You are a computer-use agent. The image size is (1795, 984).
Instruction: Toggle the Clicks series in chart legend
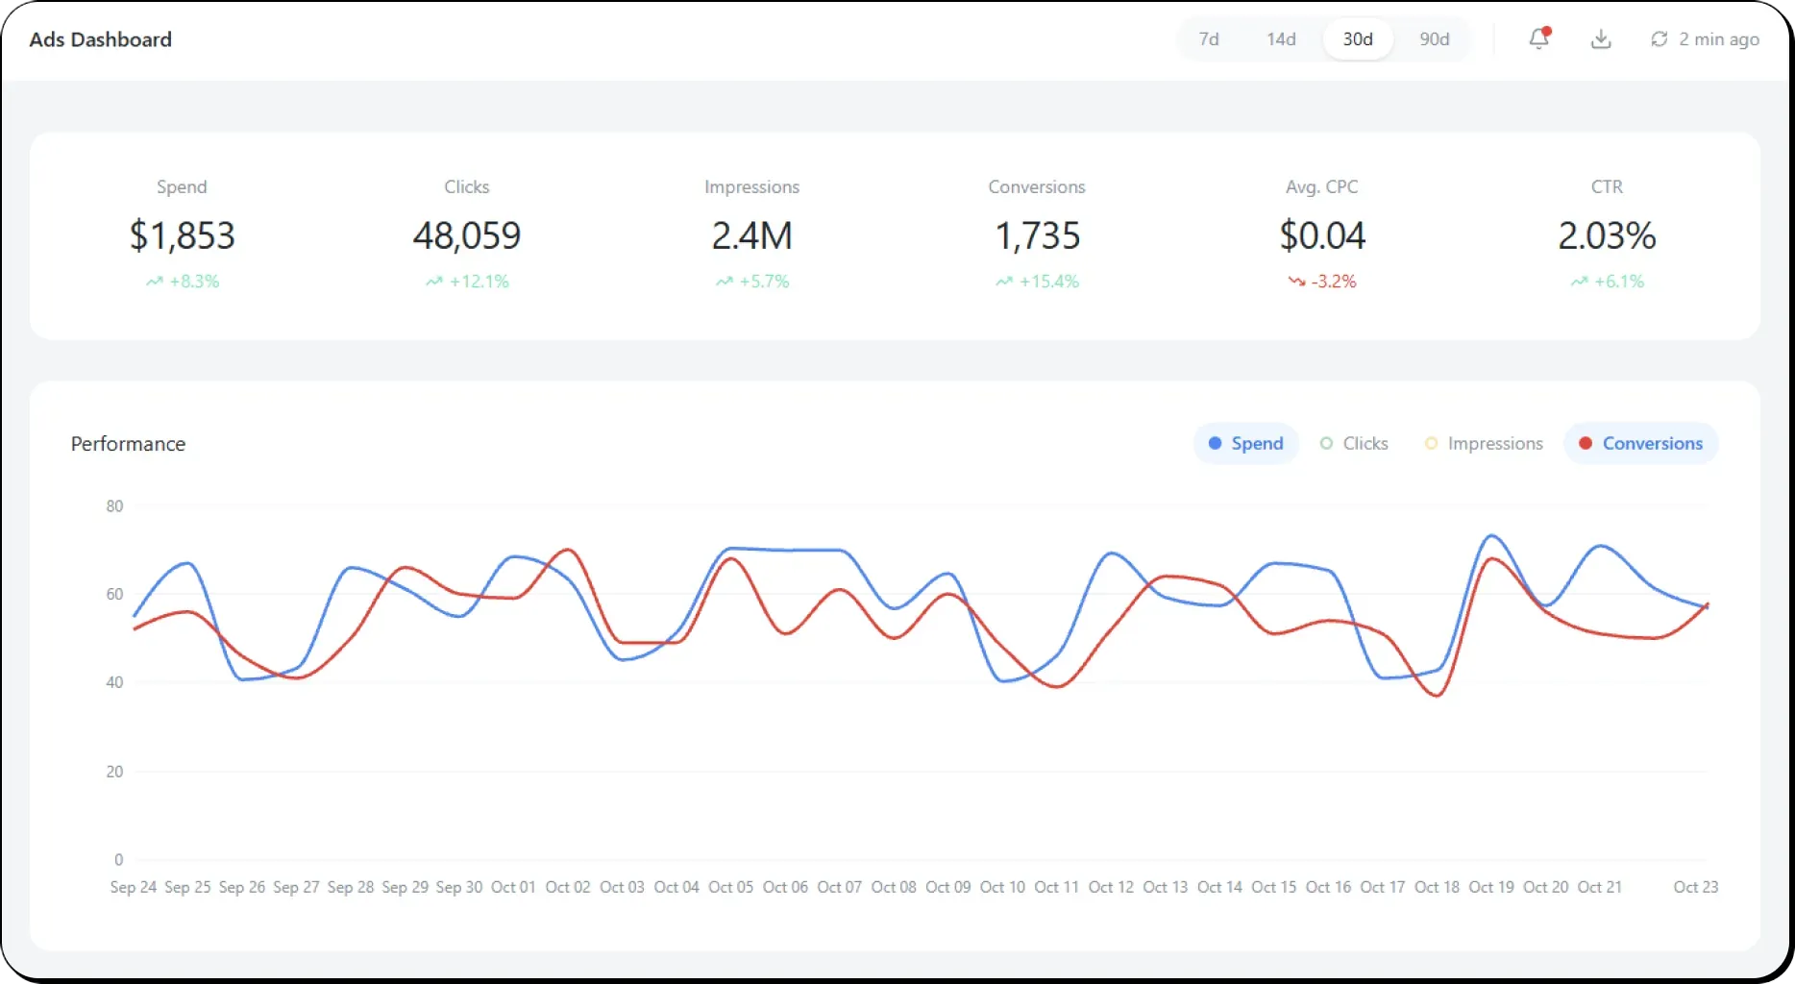pos(1354,443)
